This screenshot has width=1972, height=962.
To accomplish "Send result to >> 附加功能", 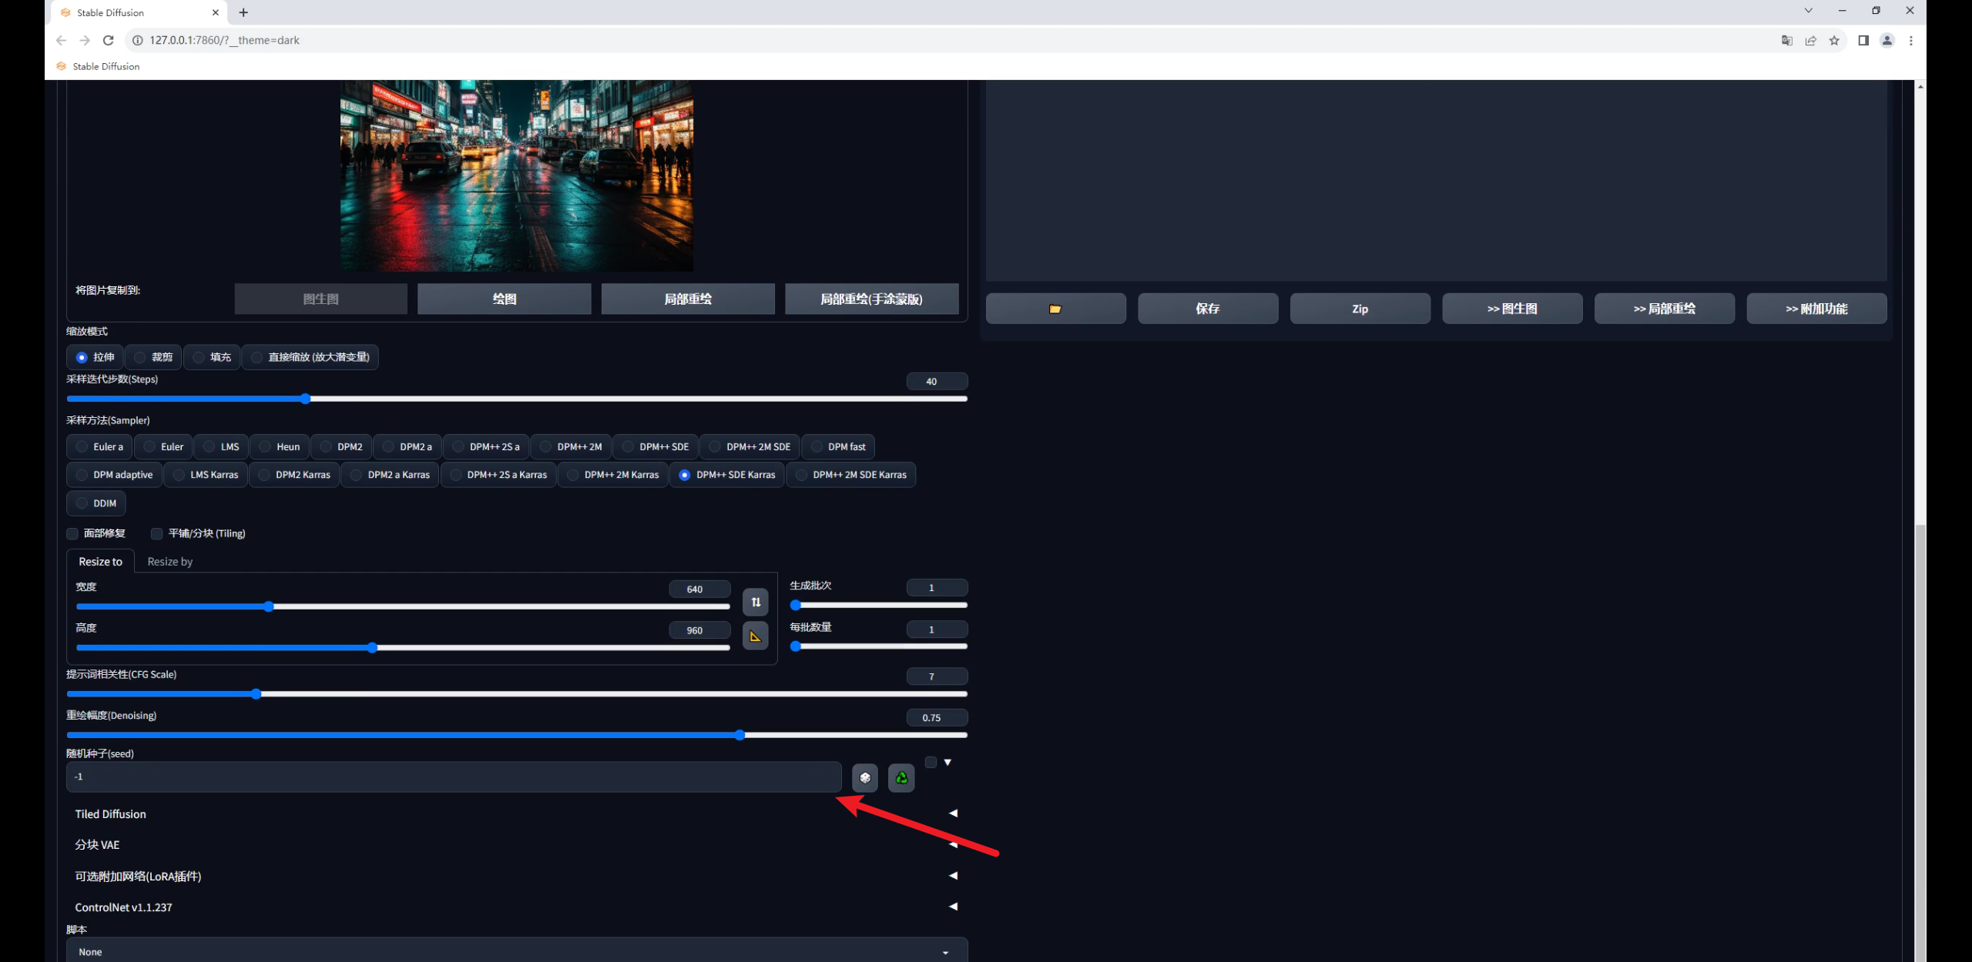I will pos(1816,309).
